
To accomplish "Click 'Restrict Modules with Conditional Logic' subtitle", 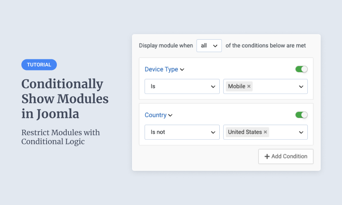I will (61, 137).
